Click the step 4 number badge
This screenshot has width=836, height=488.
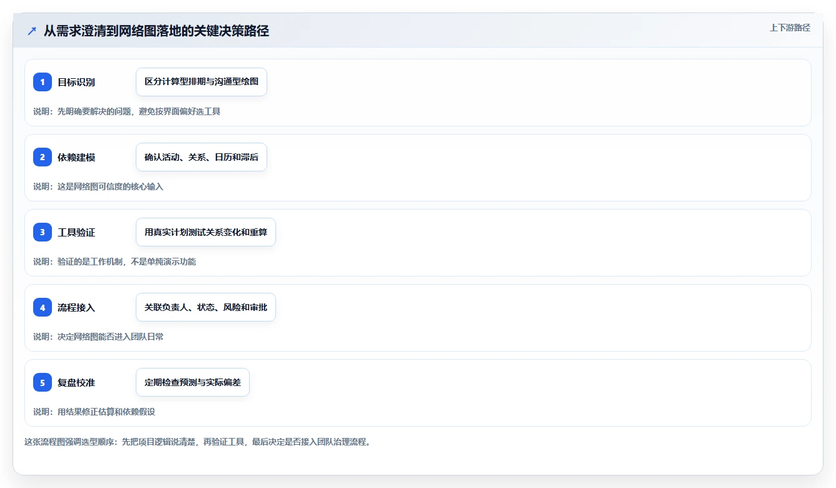[x=43, y=307]
